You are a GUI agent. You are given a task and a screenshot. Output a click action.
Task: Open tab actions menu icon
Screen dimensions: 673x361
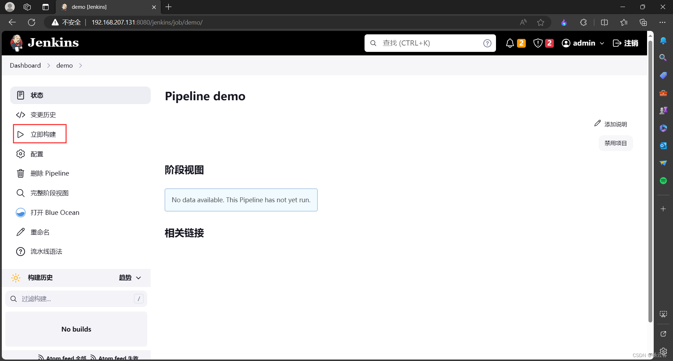(x=45, y=7)
